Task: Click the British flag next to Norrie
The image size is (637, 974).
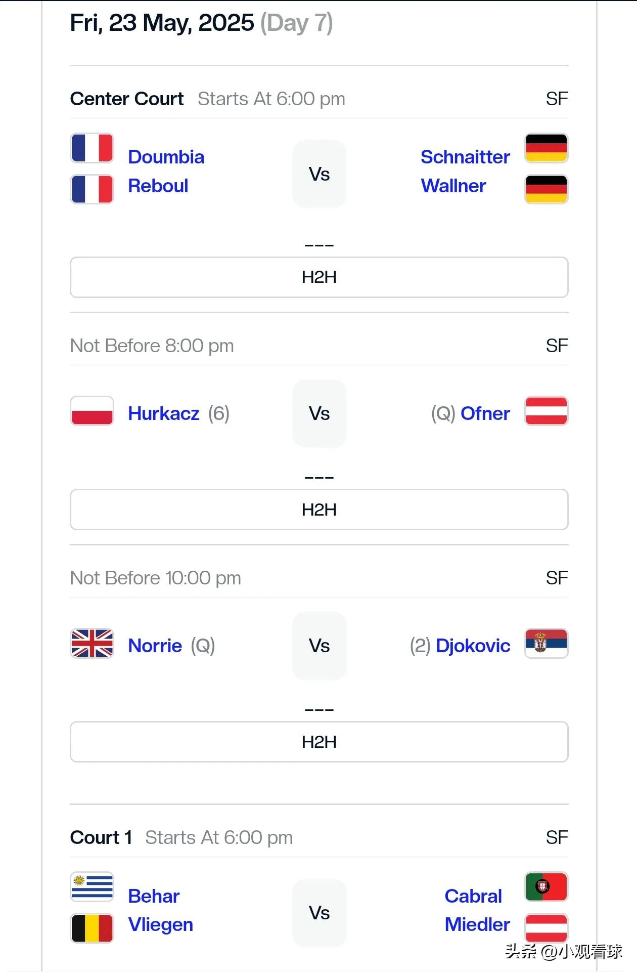Action: pyautogui.click(x=92, y=643)
